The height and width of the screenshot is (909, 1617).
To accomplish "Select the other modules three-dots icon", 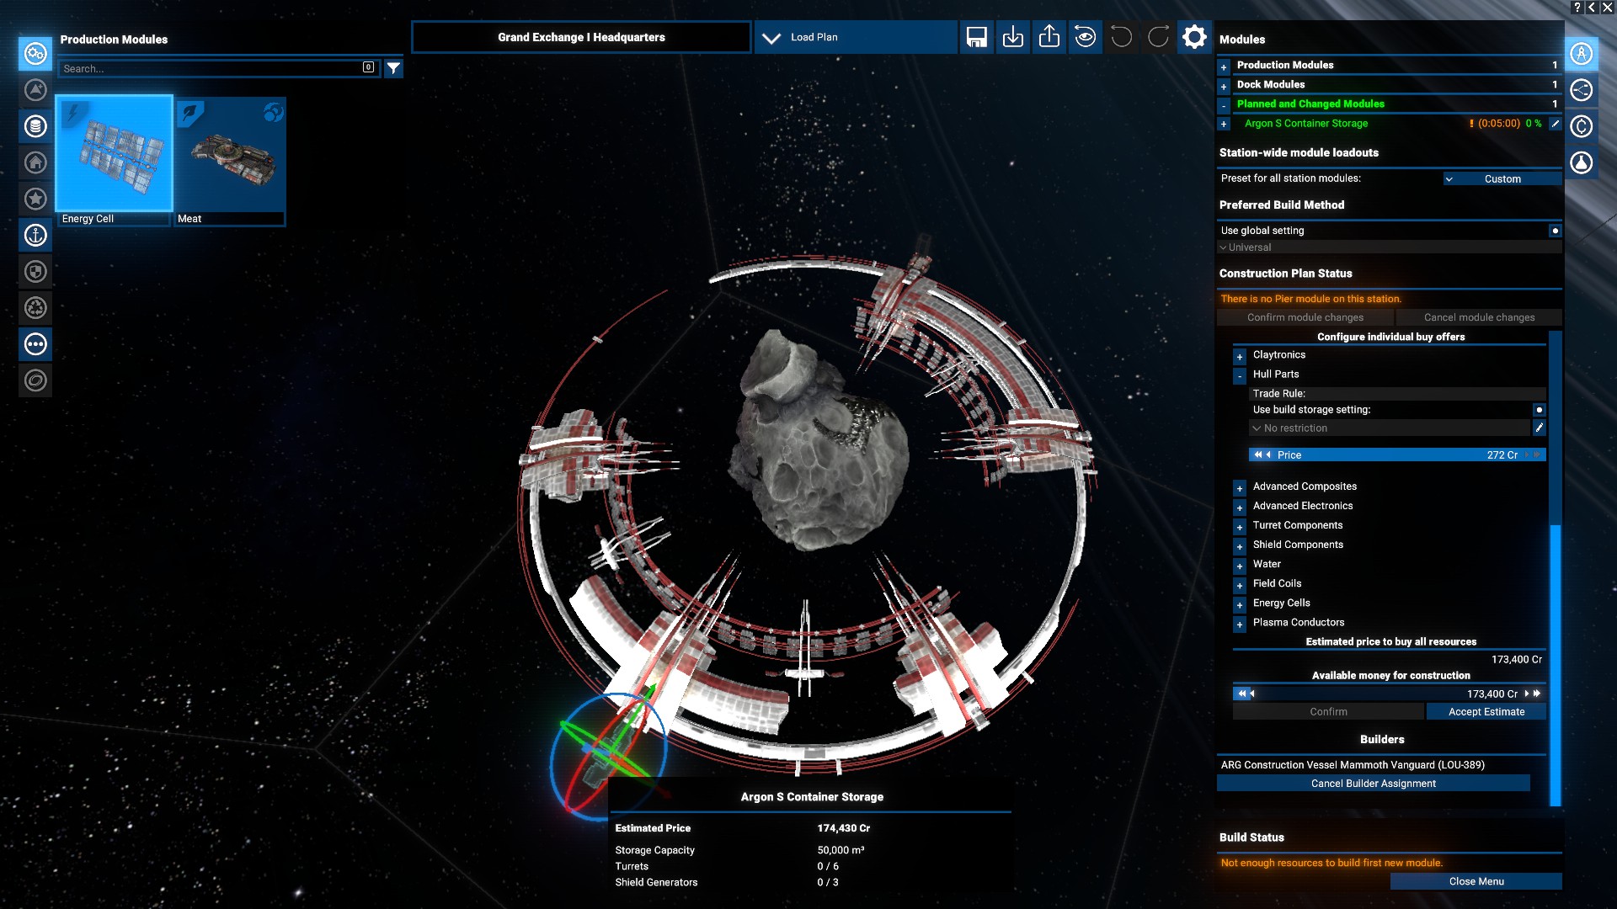I will click(x=35, y=343).
